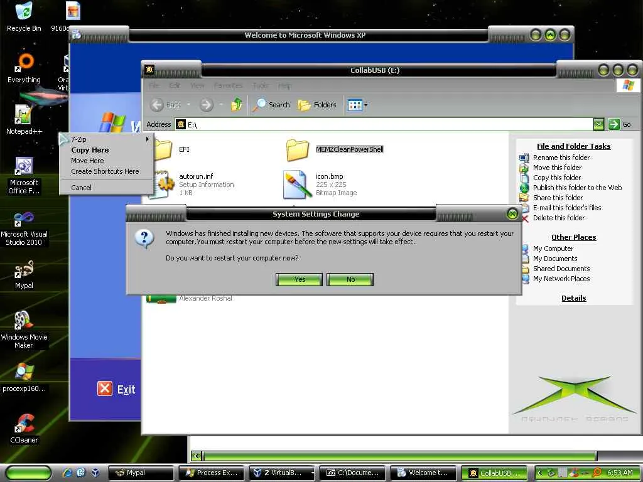This screenshot has height=482, width=643.
Task: Click Exit in Welcome to Windows XP
Action: coord(116,388)
